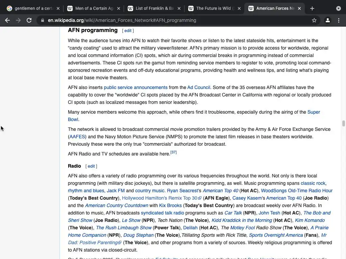Click the browser forward arrow
The width and height of the screenshot is (346, 259).
tap(18, 20)
